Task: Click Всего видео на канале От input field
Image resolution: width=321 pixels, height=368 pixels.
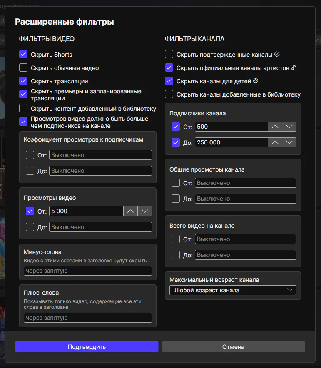Action: point(246,239)
